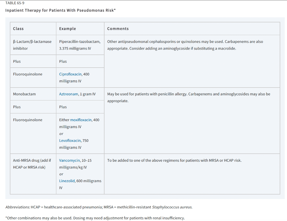
Task: Click the penicillin allergy comment text
Action: pos(189,97)
